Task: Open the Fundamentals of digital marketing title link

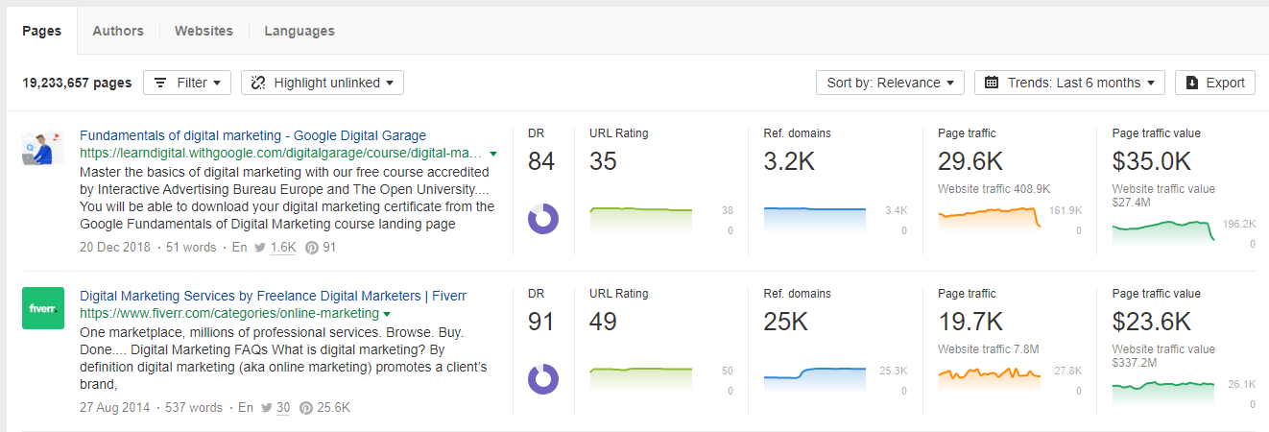Action: point(252,135)
